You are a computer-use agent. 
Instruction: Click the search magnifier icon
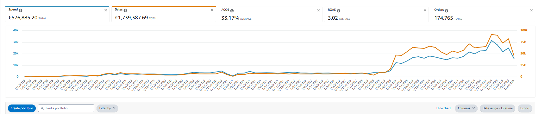pyautogui.click(x=42, y=108)
